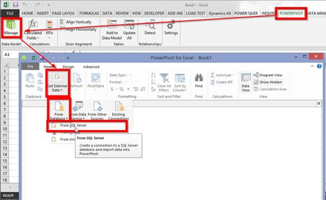Open the Calculated Fields menu
Screen dimensions: 326x200
click(33, 30)
